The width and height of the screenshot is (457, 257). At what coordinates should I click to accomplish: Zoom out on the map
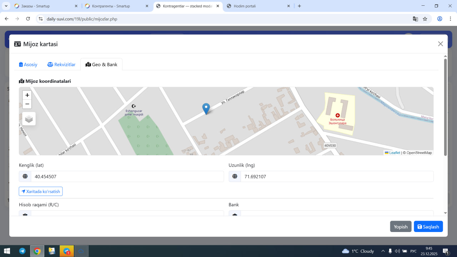coord(27,104)
